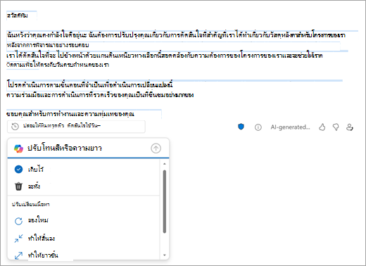Click the history clock icon
Image resolution: width=366 pixels, height=266 pixels.
[15, 127]
